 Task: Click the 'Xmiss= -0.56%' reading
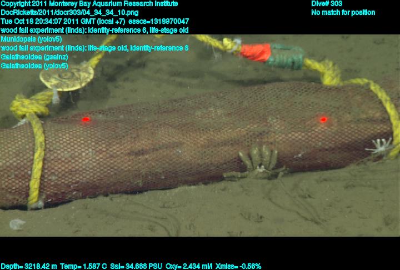point(238,267)
